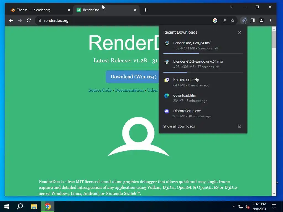The height and width of the screenshot is (212, 283).
Task: Click the b20160331.2.zip archive icon
Action: pyautogui.click(x=166, y=80)
